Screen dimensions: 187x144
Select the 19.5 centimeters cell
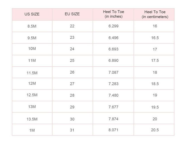(155, 107)
